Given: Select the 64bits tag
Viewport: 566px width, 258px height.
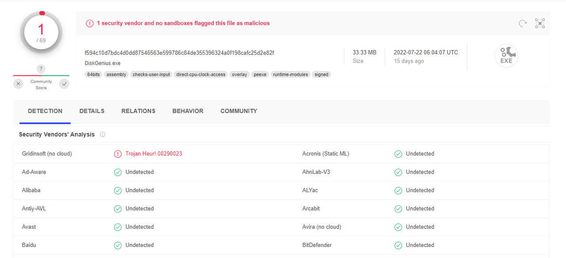Looking at the screenshot, I should [93, 75].
